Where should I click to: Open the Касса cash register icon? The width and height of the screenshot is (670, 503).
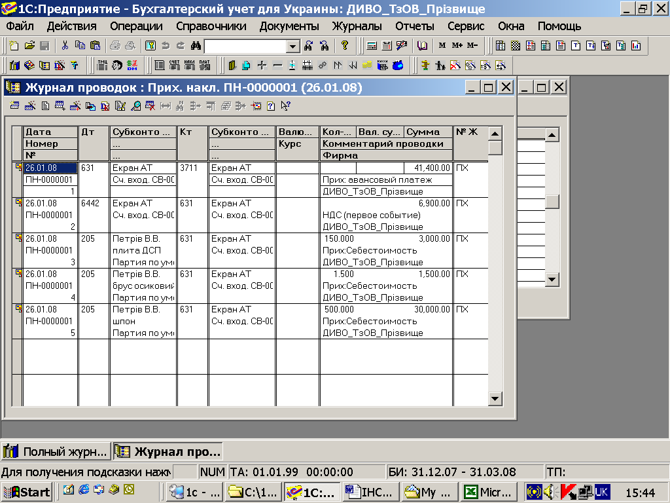(382, 65)
